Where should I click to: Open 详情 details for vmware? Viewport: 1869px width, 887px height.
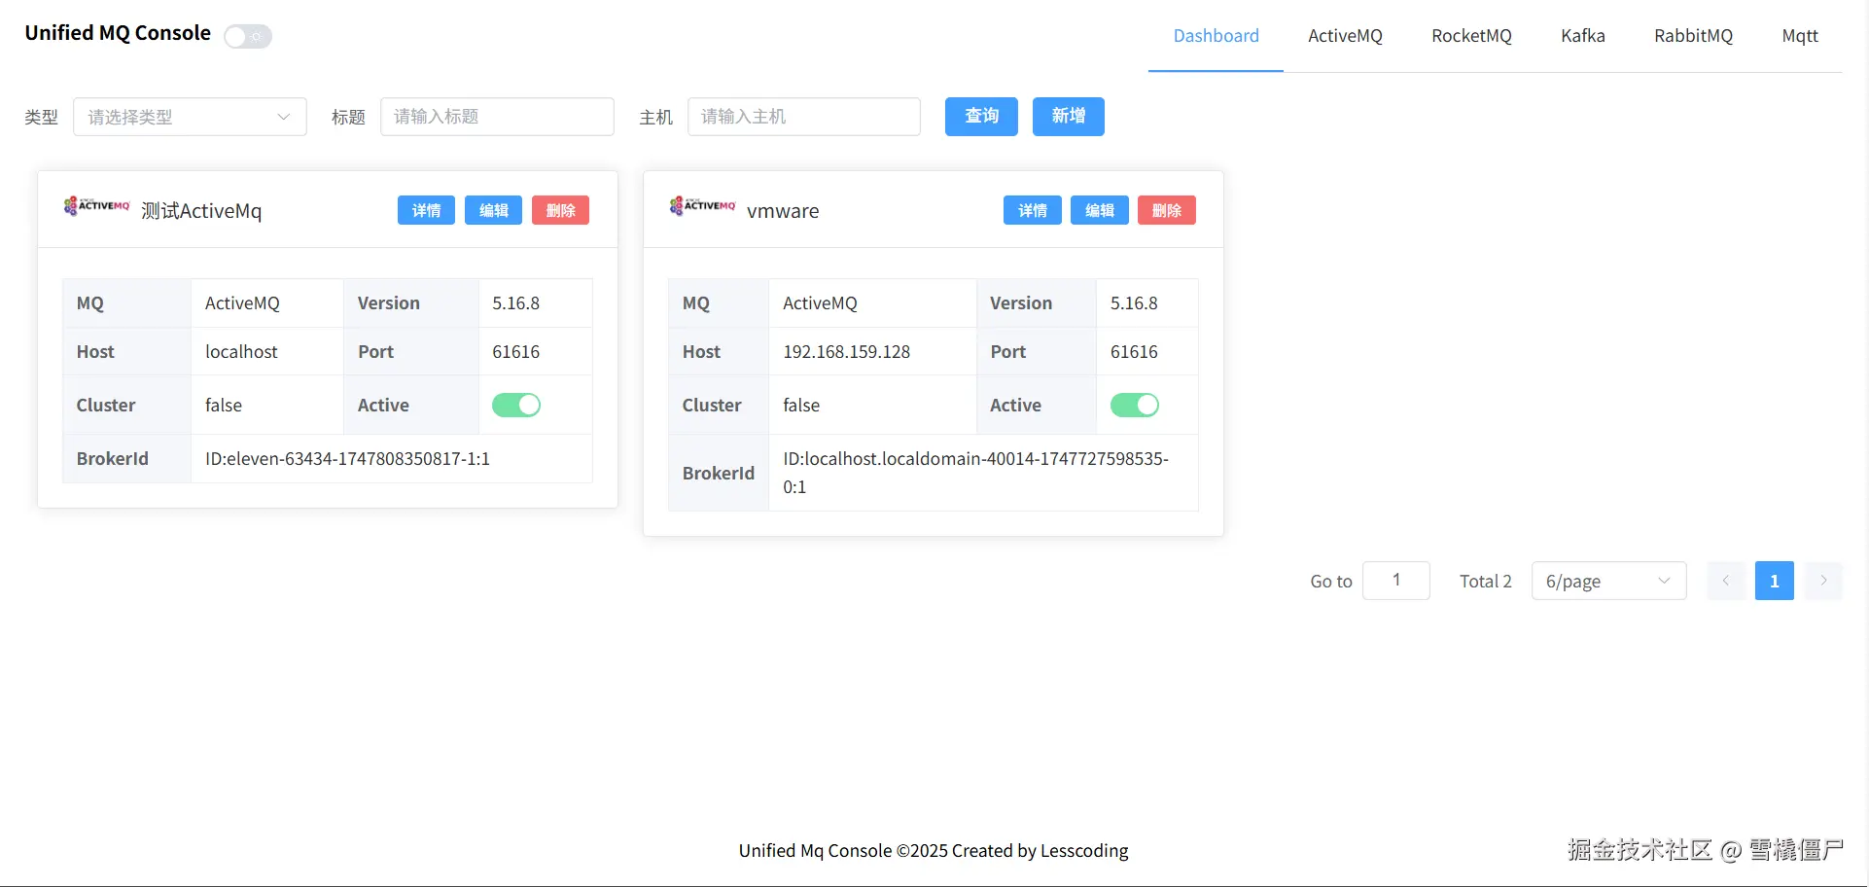pyautogui.click(x=1032, y=210)
